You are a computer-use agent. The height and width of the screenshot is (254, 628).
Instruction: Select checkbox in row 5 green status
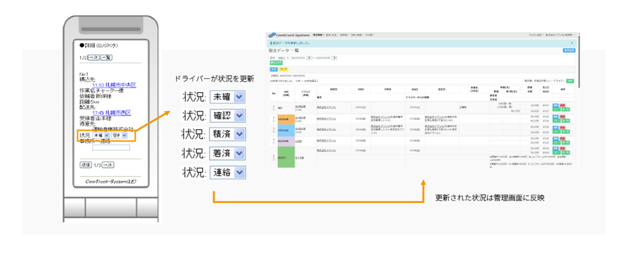coord(273,159)
